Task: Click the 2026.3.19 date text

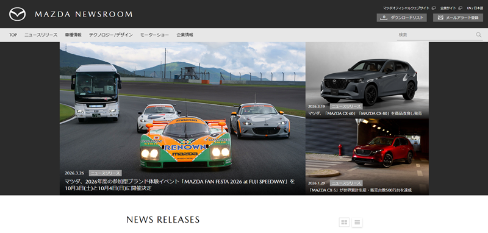Action: click(x=317, y=106)
